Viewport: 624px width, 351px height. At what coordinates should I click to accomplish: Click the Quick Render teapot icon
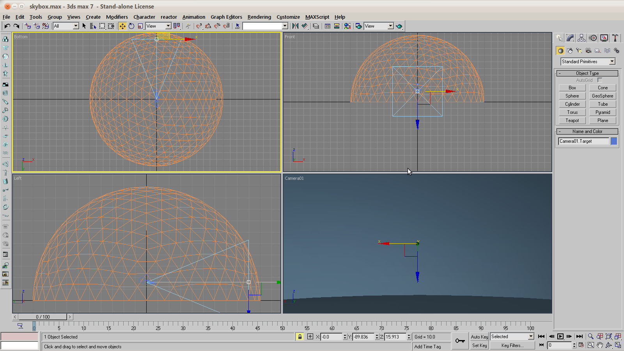click(399, 26)
